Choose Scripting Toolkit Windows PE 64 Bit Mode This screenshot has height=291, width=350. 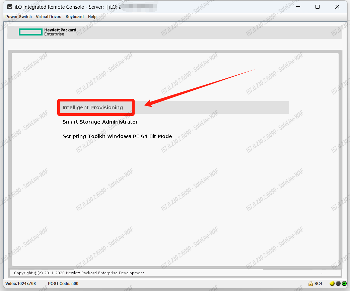[117, 136]
